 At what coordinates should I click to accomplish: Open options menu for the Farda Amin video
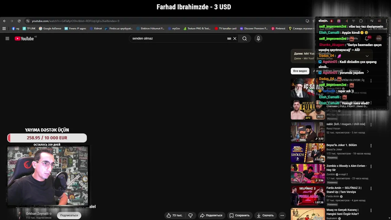(371, 189)
